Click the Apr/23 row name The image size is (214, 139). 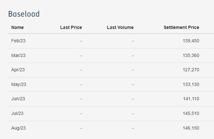click(18, 70)
